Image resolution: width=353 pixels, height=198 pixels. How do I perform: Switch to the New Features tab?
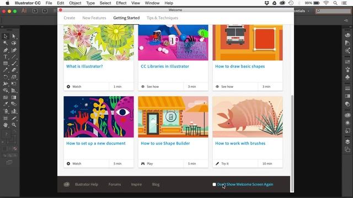[94, 18]
